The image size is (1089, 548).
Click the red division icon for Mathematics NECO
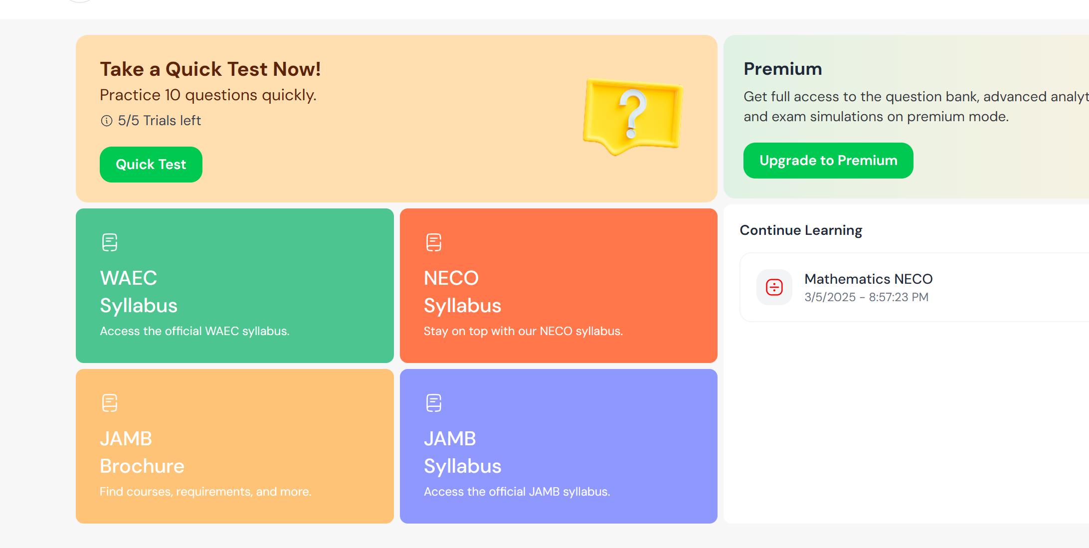pyautogui.click(x=774, y=287)
